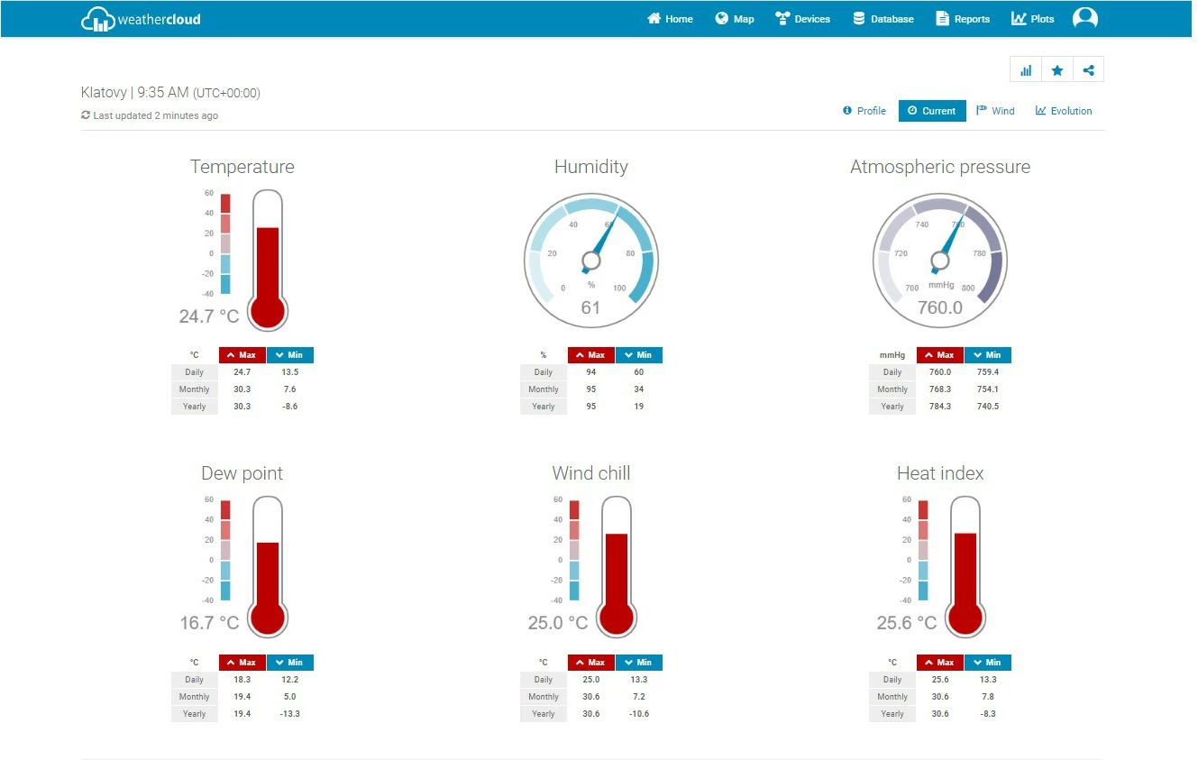Click the Humidity gauge dial
This screenshot has width=1198, height=760.
[591, 261]
